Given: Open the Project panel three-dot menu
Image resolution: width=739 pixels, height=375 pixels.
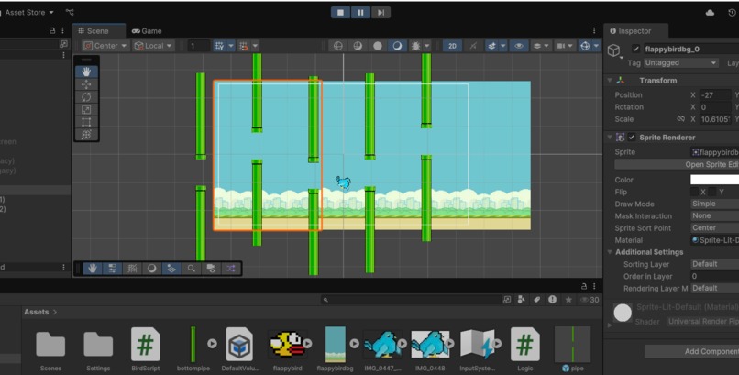Looking at the screenshot, I should tap(594, 286).
